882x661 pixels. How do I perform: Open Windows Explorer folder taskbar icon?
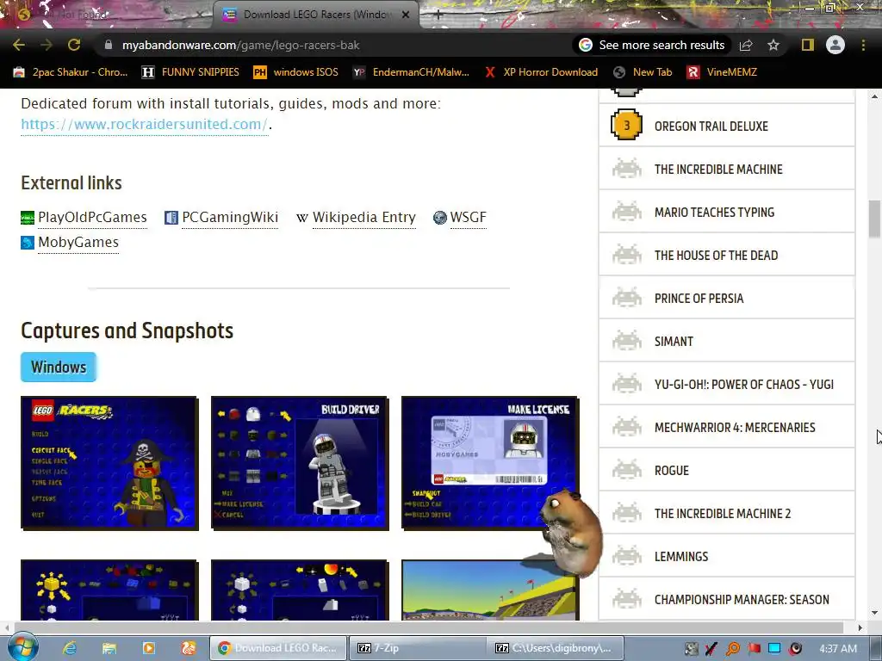click(109, 648)
